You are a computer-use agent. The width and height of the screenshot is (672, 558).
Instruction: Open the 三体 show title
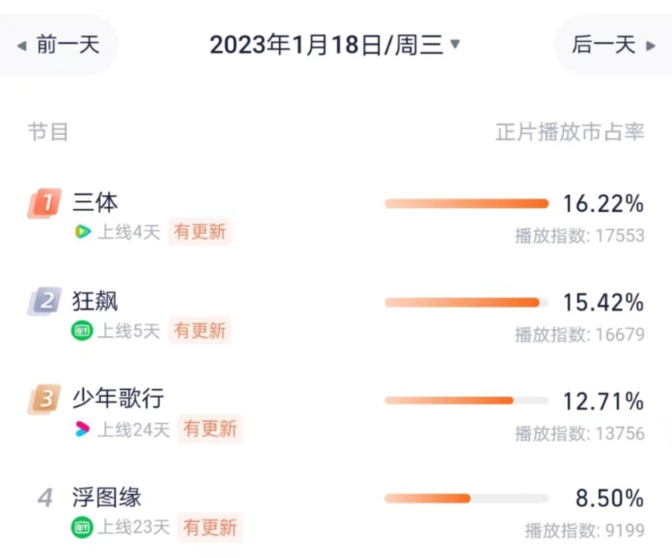95,202
